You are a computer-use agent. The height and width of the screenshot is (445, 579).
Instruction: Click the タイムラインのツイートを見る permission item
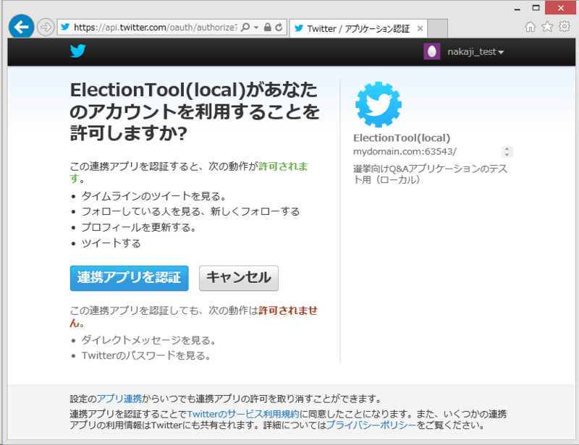click(153, 196)
